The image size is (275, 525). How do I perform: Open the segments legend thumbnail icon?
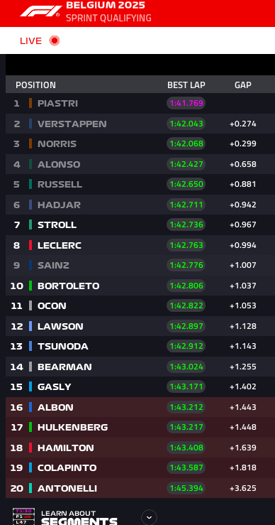click(x=23, y=516)
